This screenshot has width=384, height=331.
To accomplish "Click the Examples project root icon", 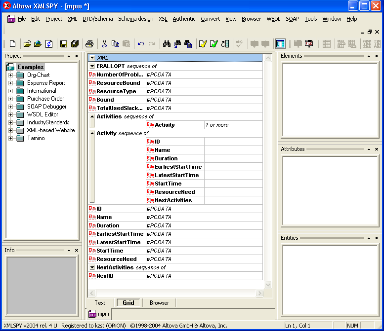I will click(x=10, y=67).
